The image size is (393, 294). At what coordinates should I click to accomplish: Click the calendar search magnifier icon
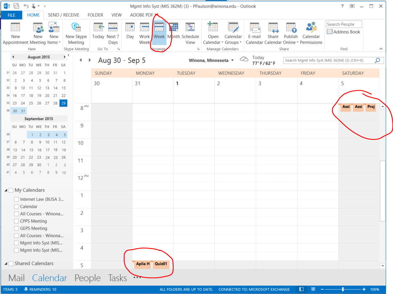[x=377, y=60]
